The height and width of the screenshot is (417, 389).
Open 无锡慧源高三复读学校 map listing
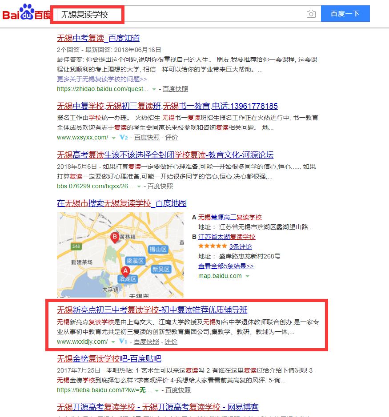(230, 217)
